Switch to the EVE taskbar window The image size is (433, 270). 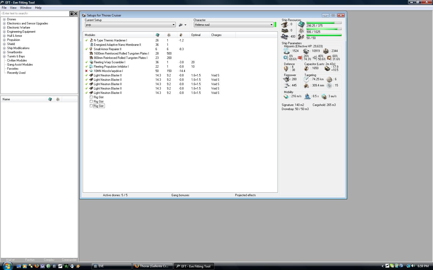pyautogui.click(x=111, y=266)
